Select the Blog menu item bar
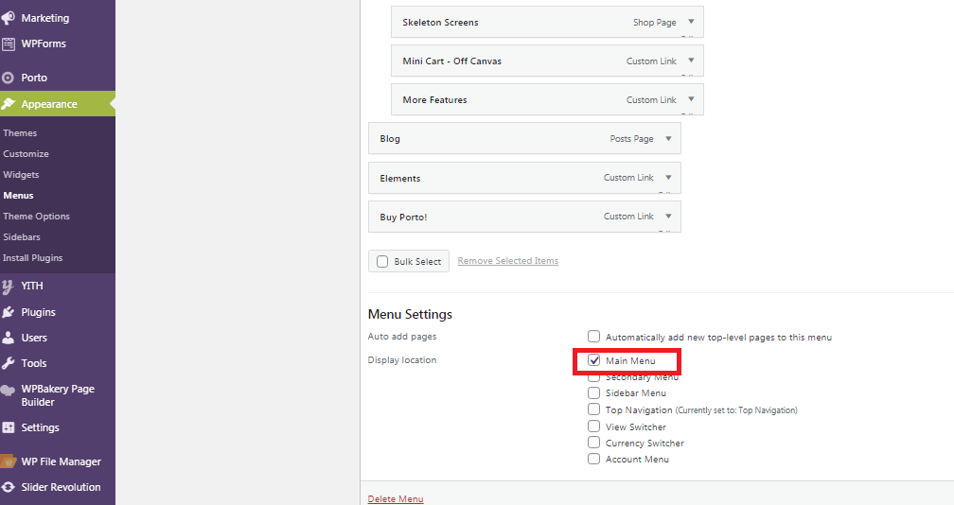This screenshot has height=505, width=954. click(524, 139)
